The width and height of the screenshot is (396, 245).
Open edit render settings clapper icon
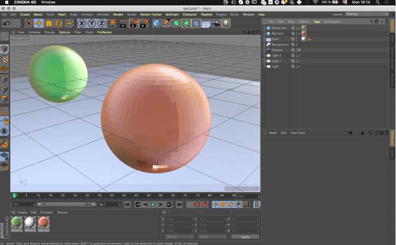[144, 23]
